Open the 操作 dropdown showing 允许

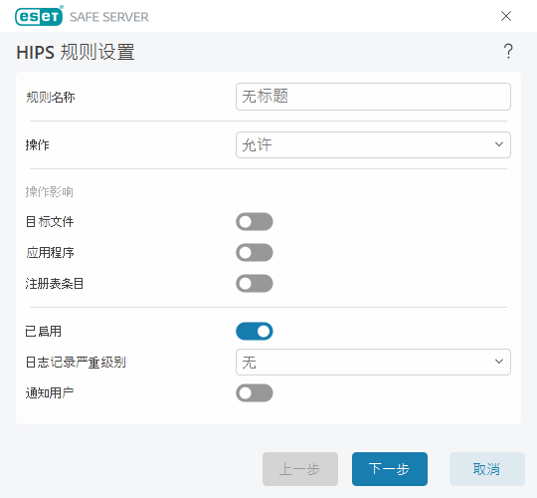click(373, 144)
